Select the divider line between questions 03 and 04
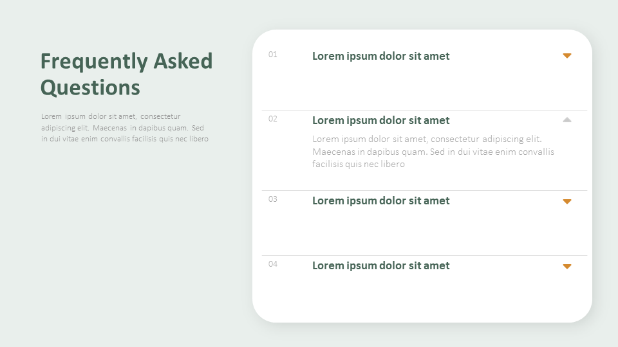 (424, 255)
